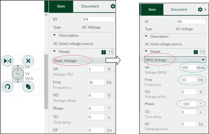Click the left panel vertical scrollbar
This screenshot has height=134, width=209.
tap(46, 81)
